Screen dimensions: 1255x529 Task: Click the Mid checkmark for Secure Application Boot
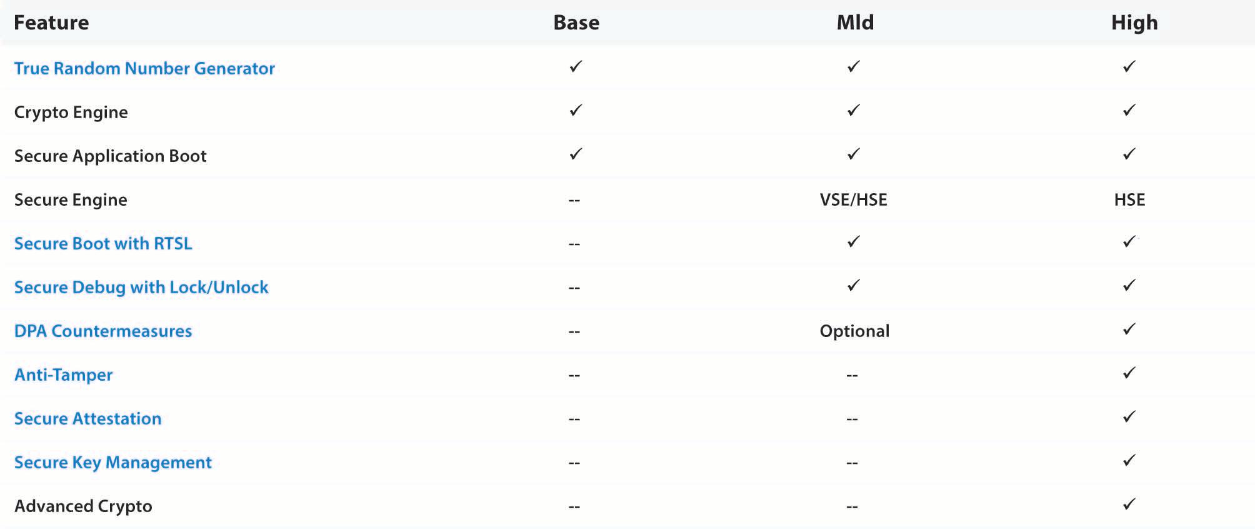[x=853, y=154]
